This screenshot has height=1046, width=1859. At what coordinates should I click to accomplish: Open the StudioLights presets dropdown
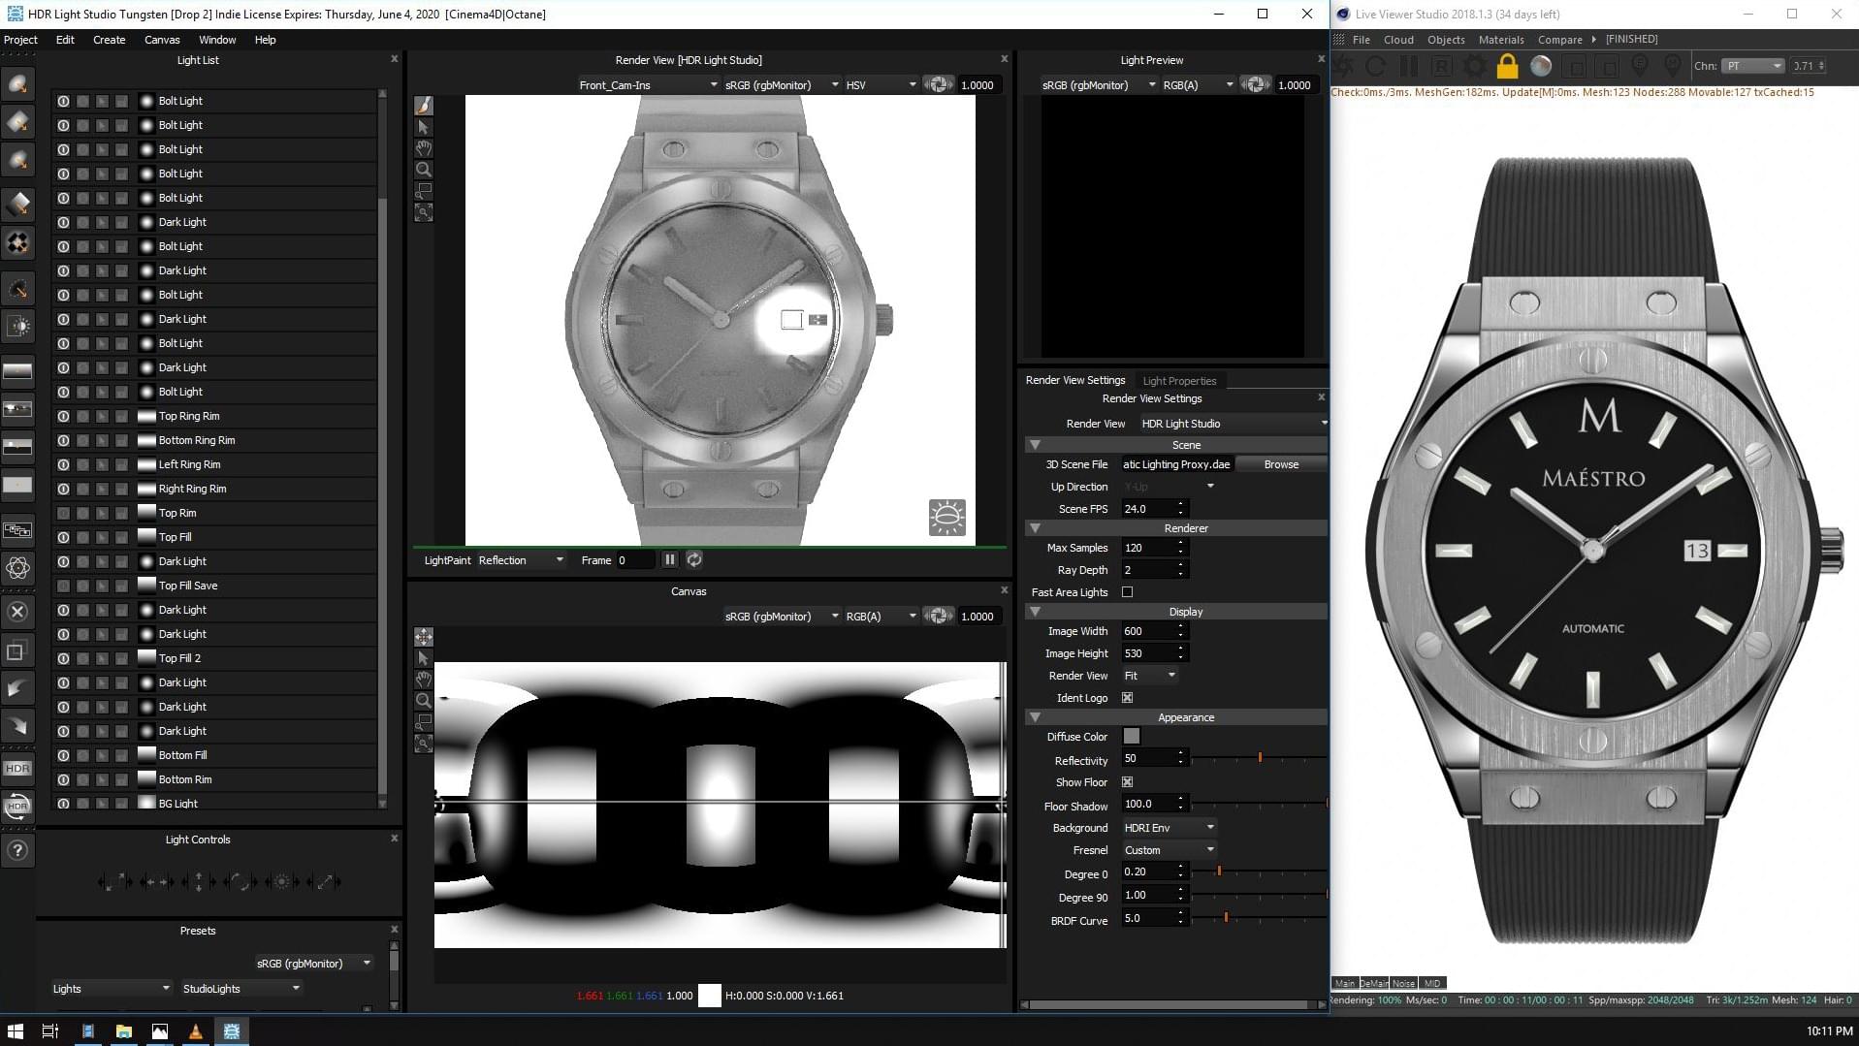[x=241, y=988]
